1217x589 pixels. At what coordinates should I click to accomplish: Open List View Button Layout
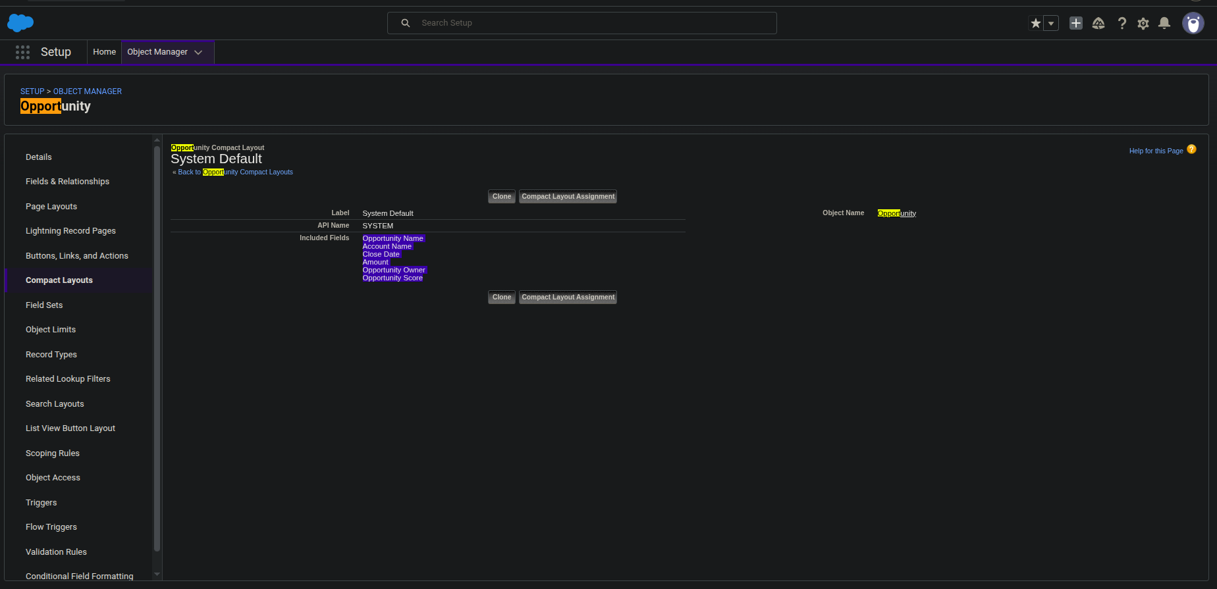(70, 428)
